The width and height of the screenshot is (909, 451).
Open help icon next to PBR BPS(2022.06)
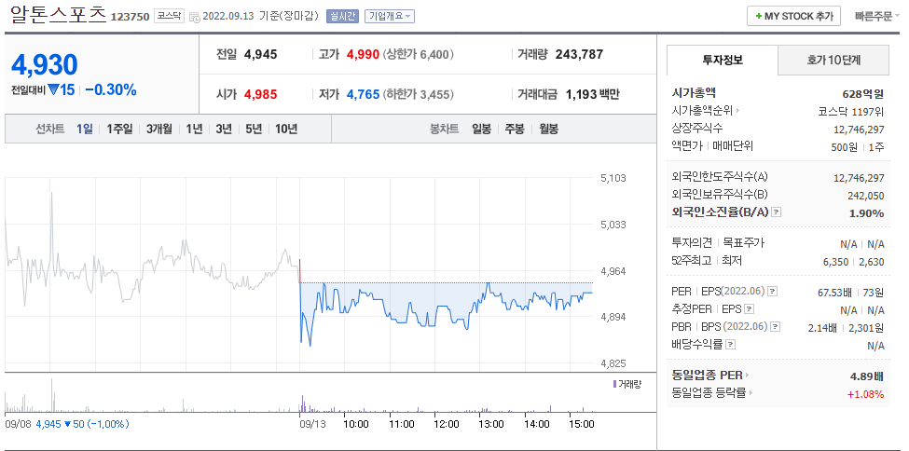tap(775, 327)
